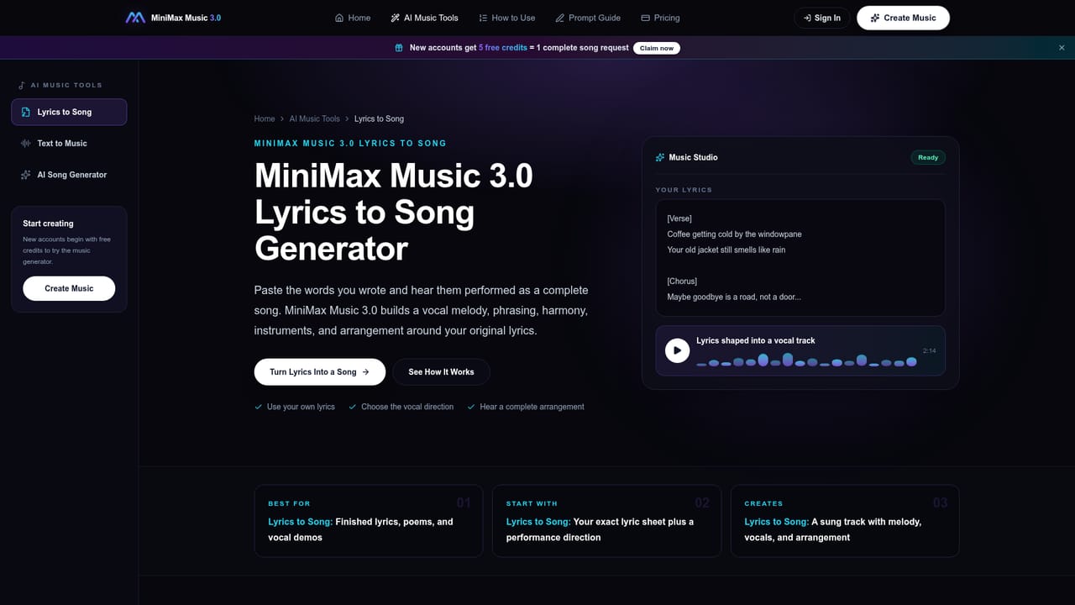Open the Prompt Guide page
The width and height of the screenshot is (1075, 605).
point(588,18)
